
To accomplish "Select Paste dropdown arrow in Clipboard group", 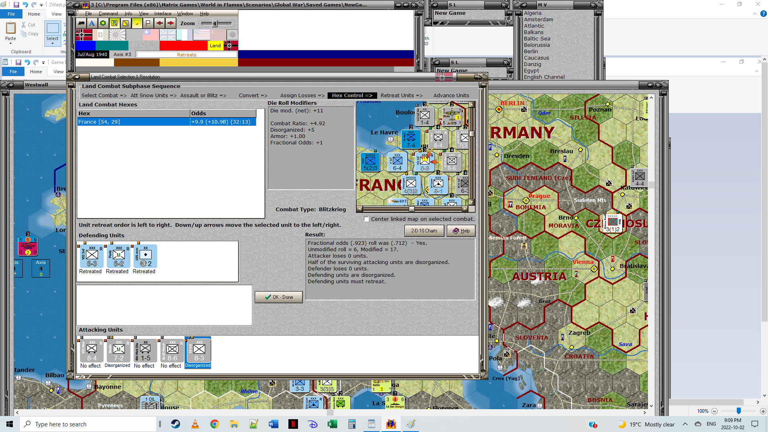I will [10, 43].
